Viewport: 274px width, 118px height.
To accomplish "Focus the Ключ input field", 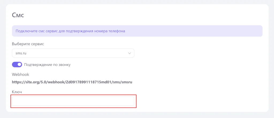I will pos(73,101).
